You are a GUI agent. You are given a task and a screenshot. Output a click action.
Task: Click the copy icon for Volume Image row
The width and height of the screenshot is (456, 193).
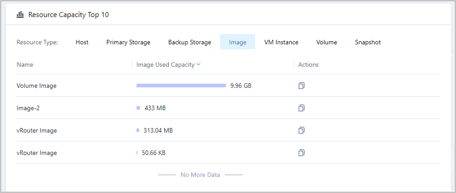click(x=301, y=86)
